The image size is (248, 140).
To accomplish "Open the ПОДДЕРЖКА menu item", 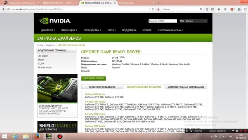I will (129, 30).
